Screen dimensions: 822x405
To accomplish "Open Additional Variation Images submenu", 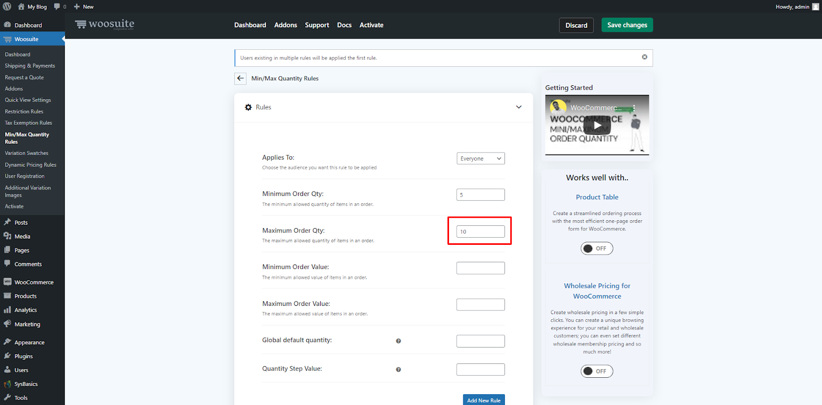I will (28, 191).
